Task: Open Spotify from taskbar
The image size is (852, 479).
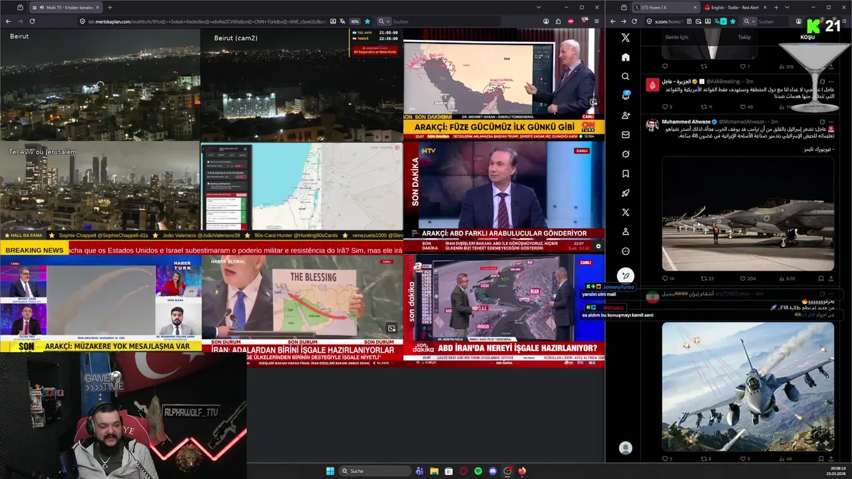Action: [478, 471]
